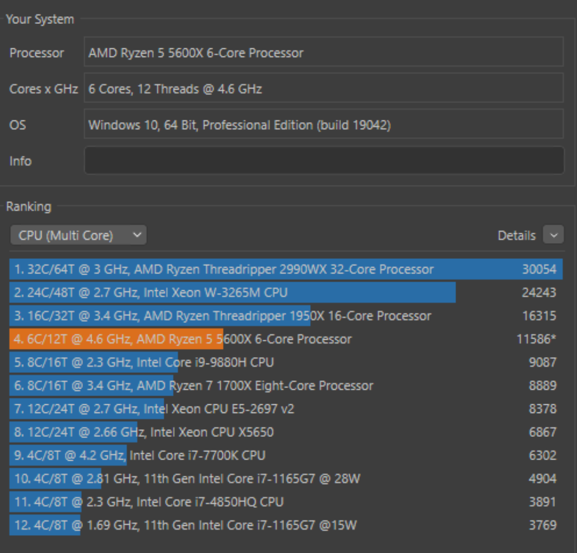Select the i7-1165G7 @ 28W ranking row
This screenshot has width=577, height=553.
286,479
